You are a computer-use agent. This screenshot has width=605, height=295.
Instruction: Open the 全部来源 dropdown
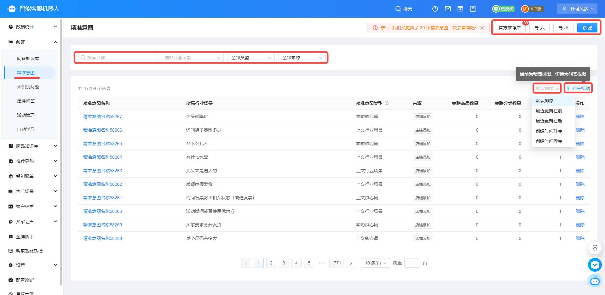click(302, 58)
